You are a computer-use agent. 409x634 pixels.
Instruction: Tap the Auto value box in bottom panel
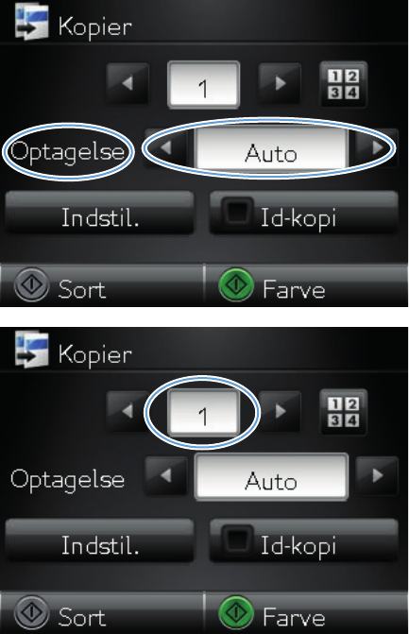271,477
